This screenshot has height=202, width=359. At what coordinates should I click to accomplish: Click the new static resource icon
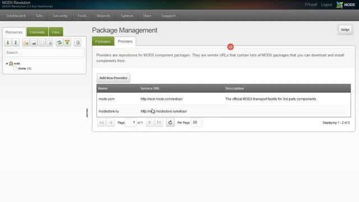tap(49, 43)
